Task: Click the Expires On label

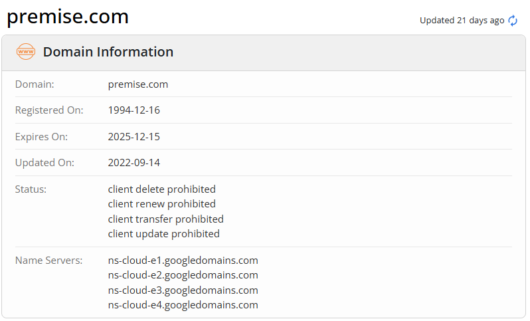Action: coord(41,137)
